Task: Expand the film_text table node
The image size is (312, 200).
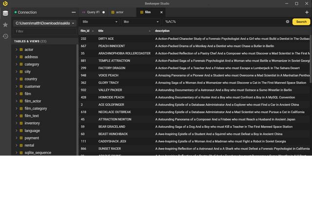Action: pos(16,116)
